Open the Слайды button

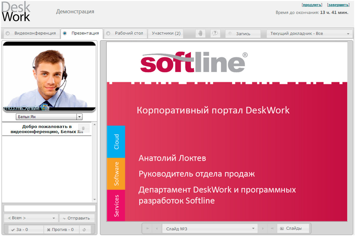pyautogui.click(x=293, y=228)
